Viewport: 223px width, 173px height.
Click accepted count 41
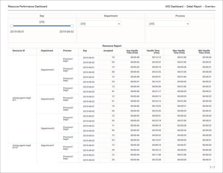click(113, 91)
